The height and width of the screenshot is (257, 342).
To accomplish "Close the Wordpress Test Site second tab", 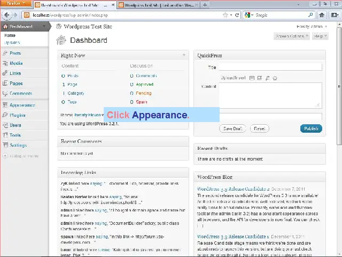I will point(197,5).
